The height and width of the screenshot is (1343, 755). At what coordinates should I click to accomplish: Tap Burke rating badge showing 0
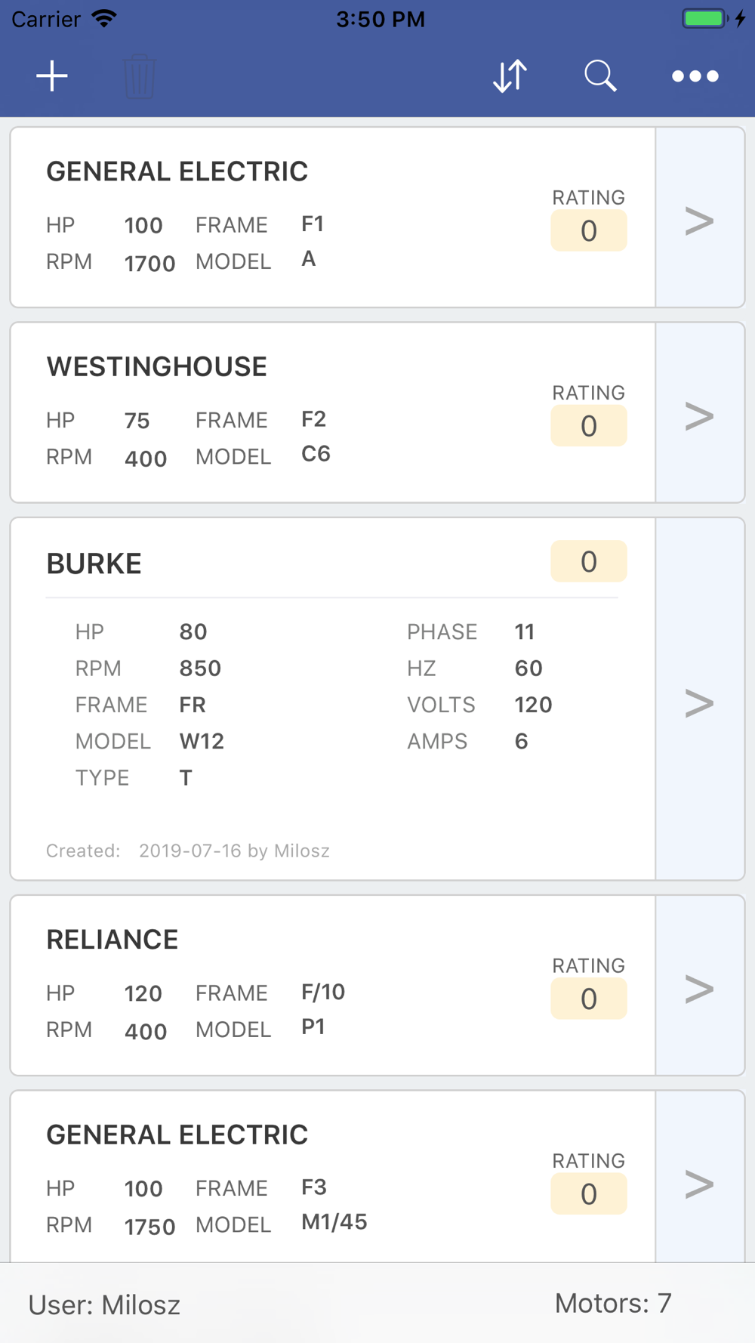589,561
